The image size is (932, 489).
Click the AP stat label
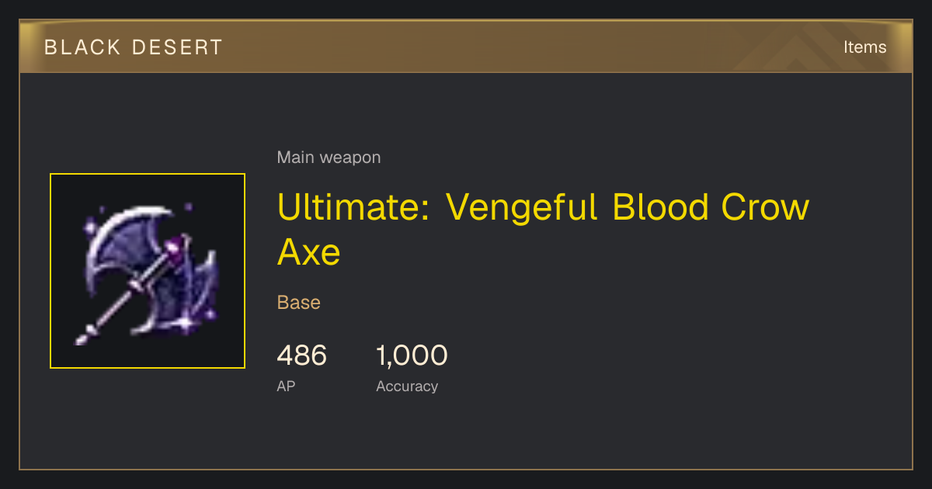click(286, 386)
